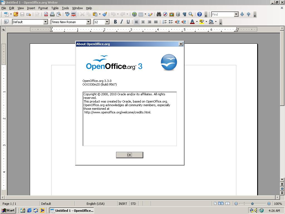The width and height of the screenshot is (285, 214).
Task: Click INSRT insert mode status field
Action: (x=123, y=204)
